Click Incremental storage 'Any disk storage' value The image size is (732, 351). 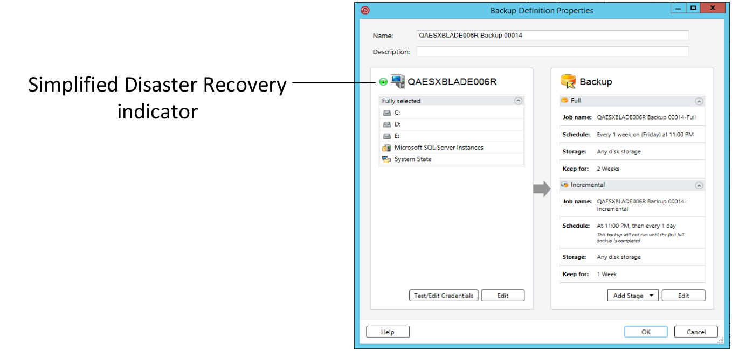pyautogui.click(x=619, y=257)
